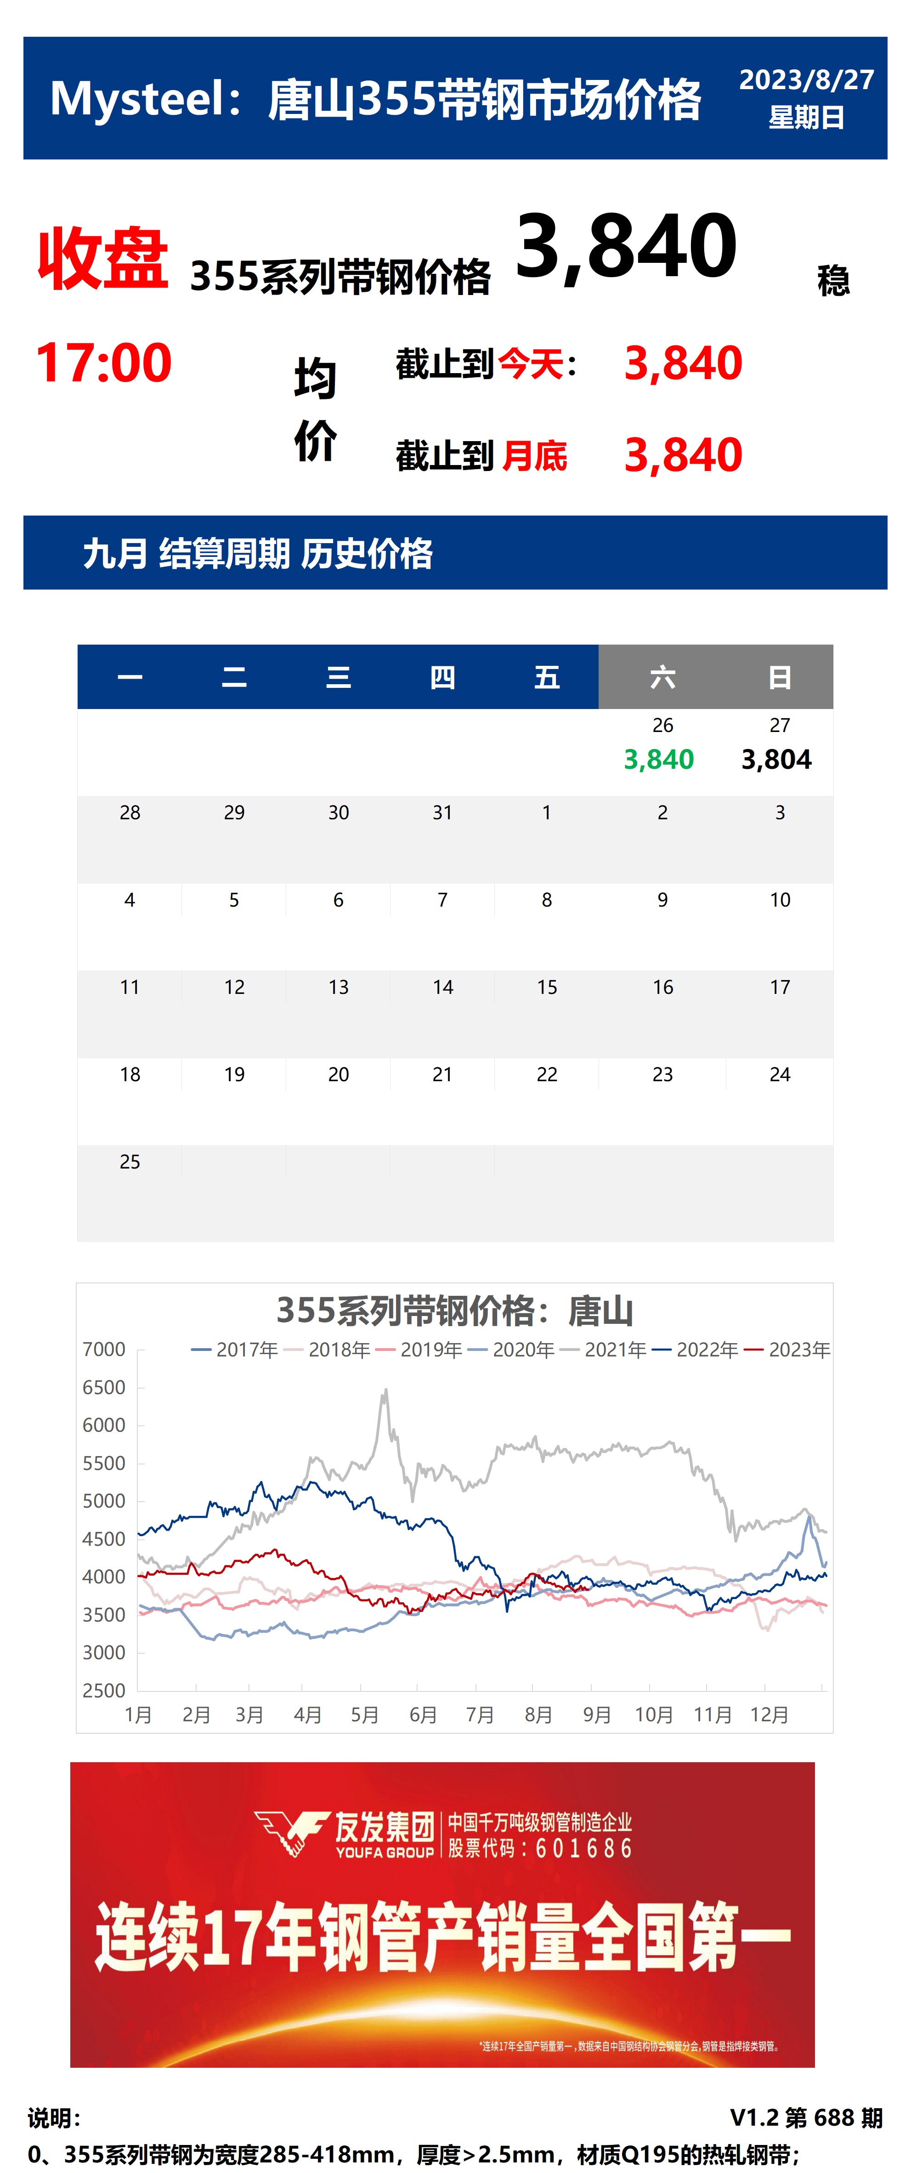Click calendar date 10

pyautogui.click(x=780, y=900)
